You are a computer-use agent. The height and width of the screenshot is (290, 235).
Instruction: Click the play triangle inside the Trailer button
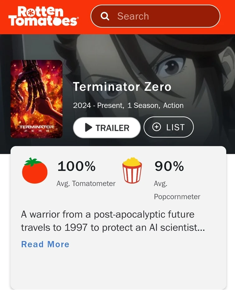tap(88, 128)
